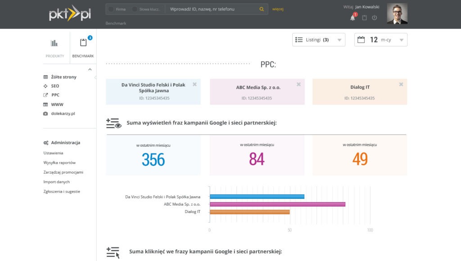Open WWW menu item
Screen dimensions: 461x261
[x=57, y=104]
